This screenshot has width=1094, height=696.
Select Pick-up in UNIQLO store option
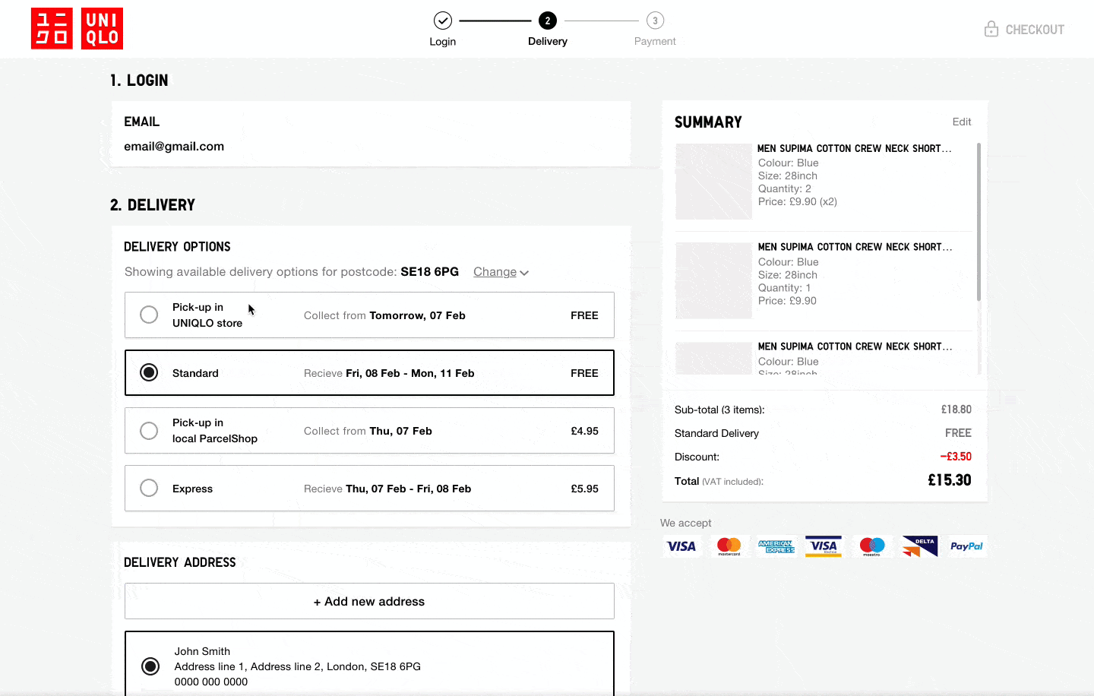pyautogui.click(x=369, y=315)
